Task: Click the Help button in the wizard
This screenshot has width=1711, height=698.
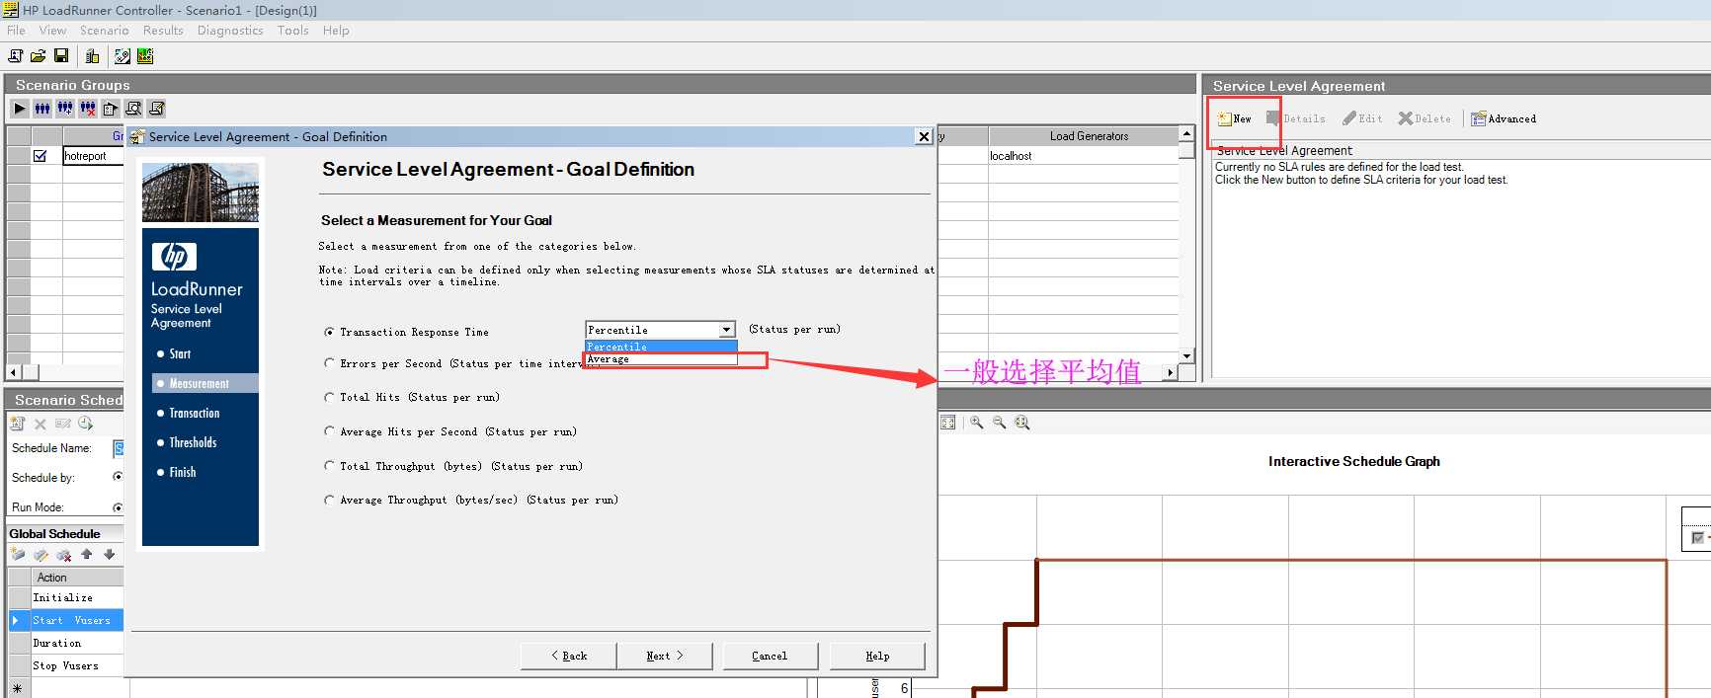Action: tap(877, 656)
